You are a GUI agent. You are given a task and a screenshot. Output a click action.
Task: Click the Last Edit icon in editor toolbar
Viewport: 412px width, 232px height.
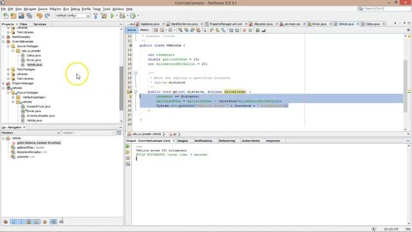coord(156,30)
